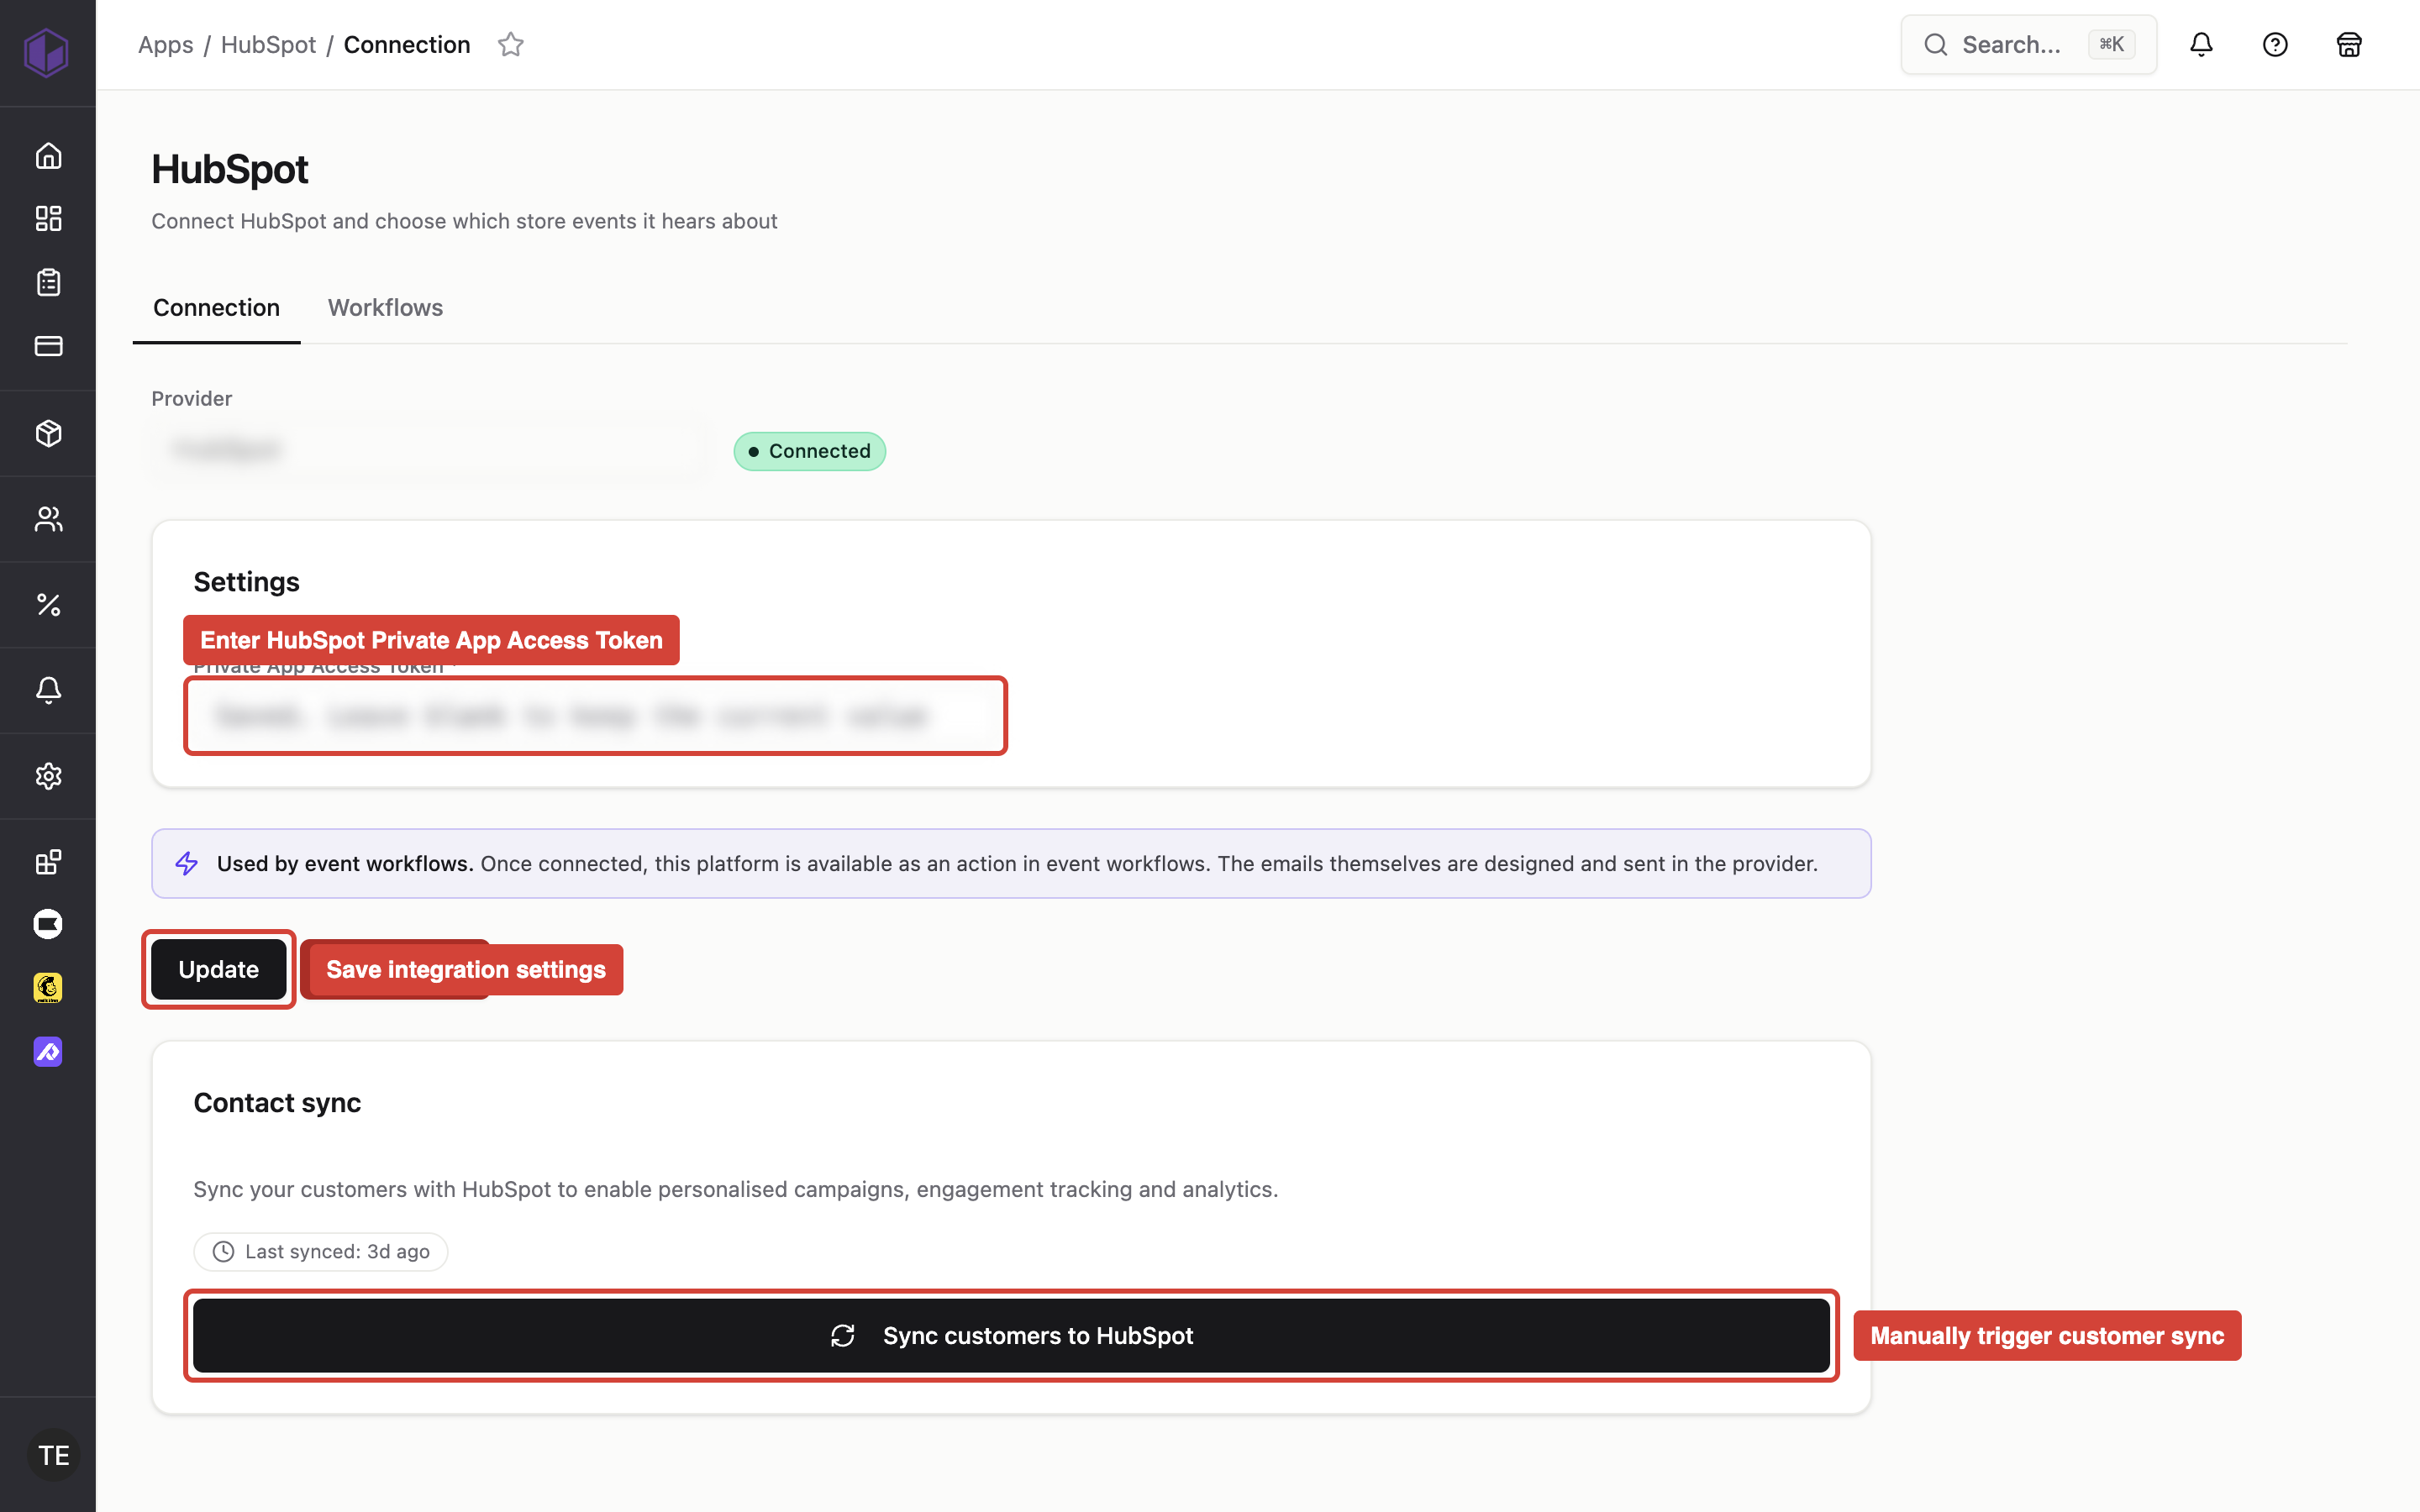Click the Provider field
The height and width of the screenshot is (1512, 2420).
431,450
